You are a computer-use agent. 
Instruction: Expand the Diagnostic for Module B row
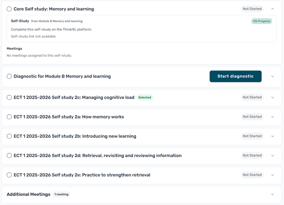[273, 76]
